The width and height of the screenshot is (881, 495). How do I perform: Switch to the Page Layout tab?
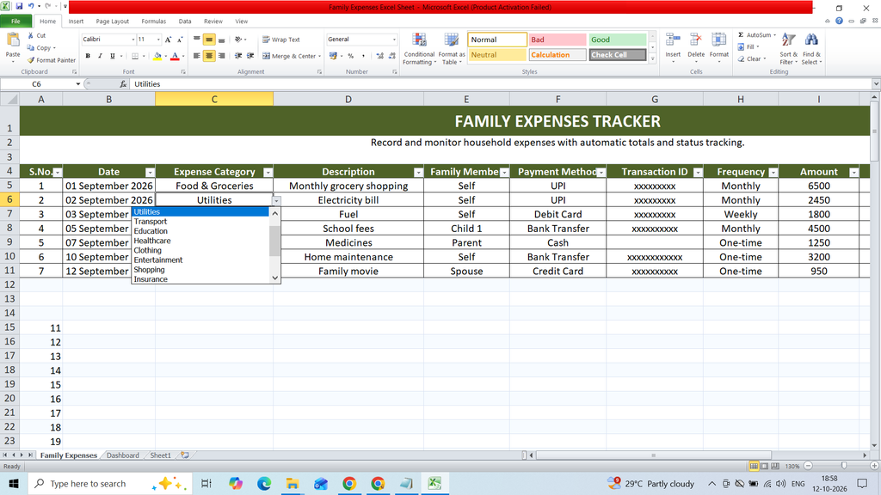[x=113, y=21]
